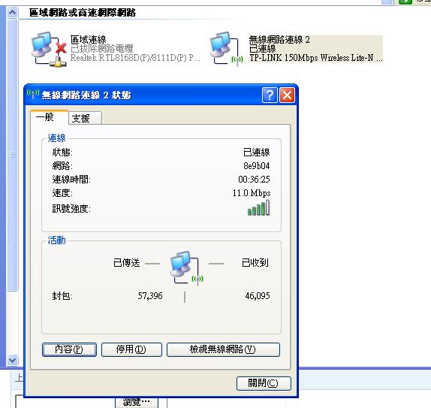
Task: Close the wireless status dialog with X
Action: 287,95
